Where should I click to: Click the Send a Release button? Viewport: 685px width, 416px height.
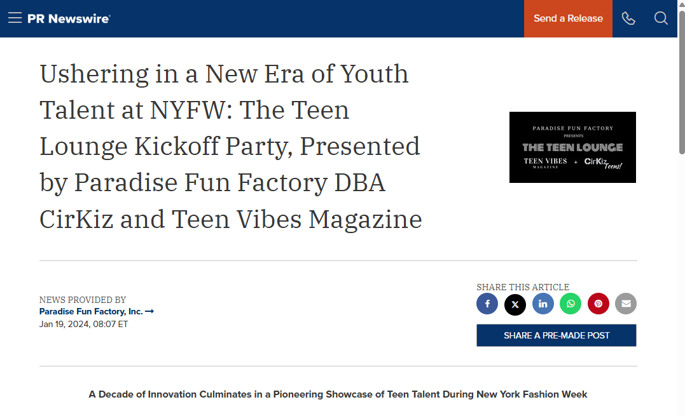click(568, 18)
